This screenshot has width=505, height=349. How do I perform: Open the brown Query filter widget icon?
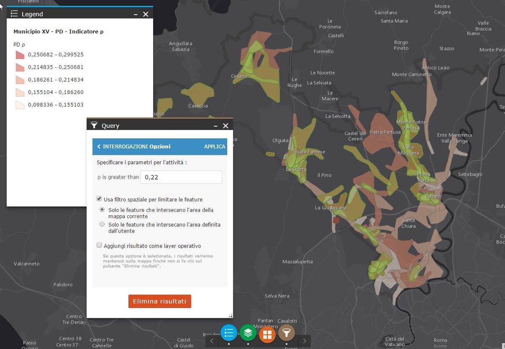[287, 333]
